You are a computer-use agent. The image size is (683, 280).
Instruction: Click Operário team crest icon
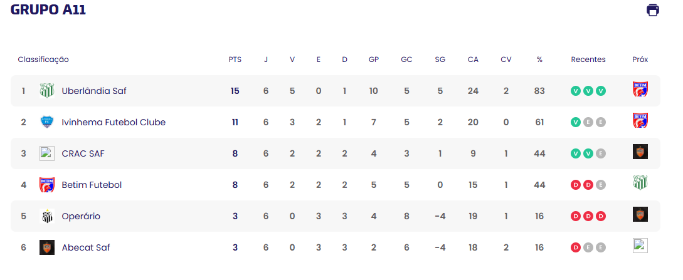coord(46,216)
